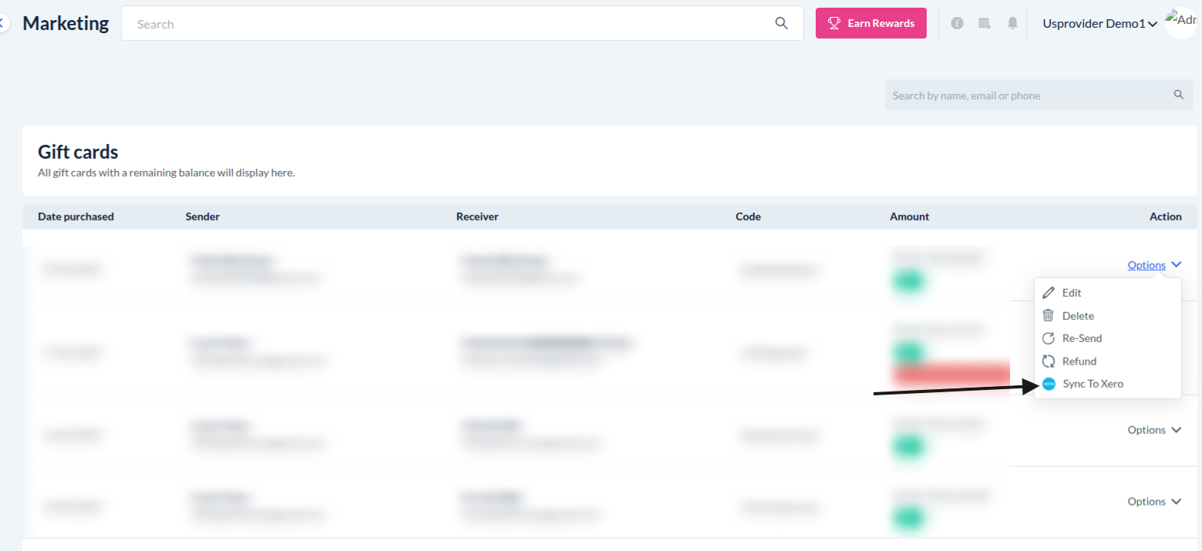Click the Options link in first row
The width and height of the screenshot is (1202, 551).
pyautogui.click(x=1146, y=265)
